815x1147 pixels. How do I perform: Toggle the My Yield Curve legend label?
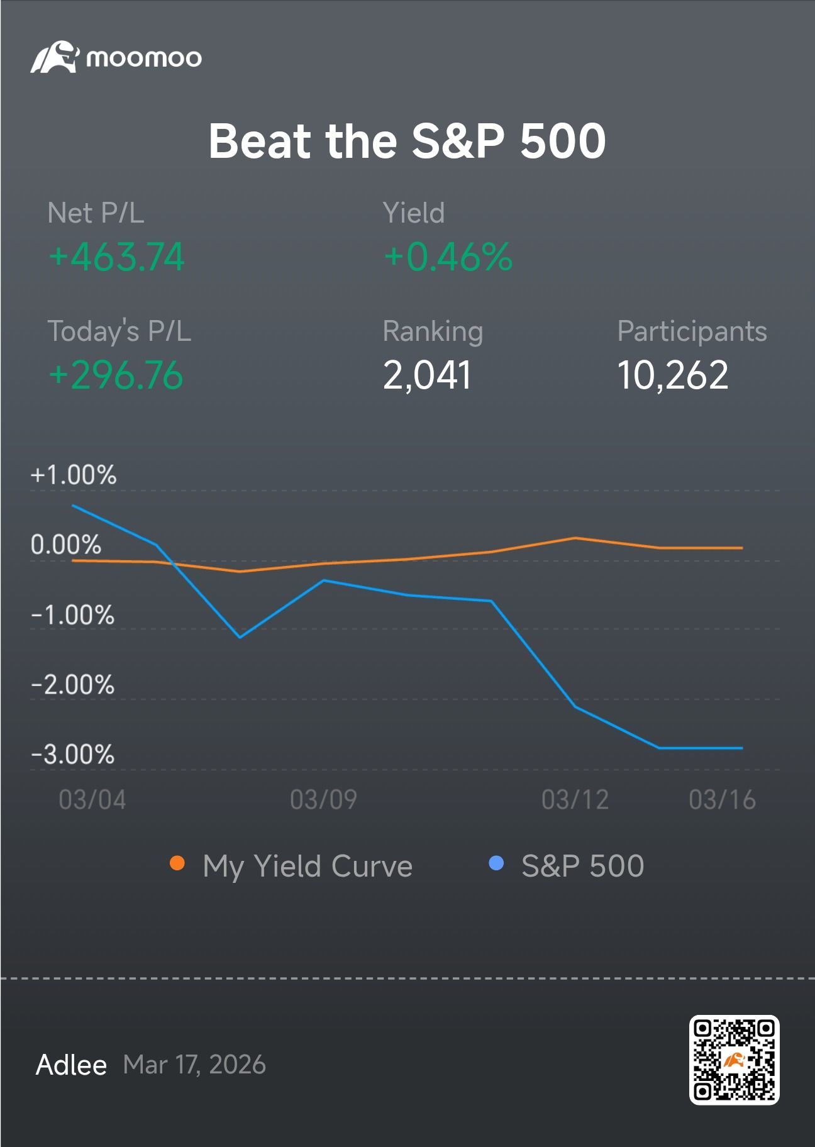click(308, 866)
